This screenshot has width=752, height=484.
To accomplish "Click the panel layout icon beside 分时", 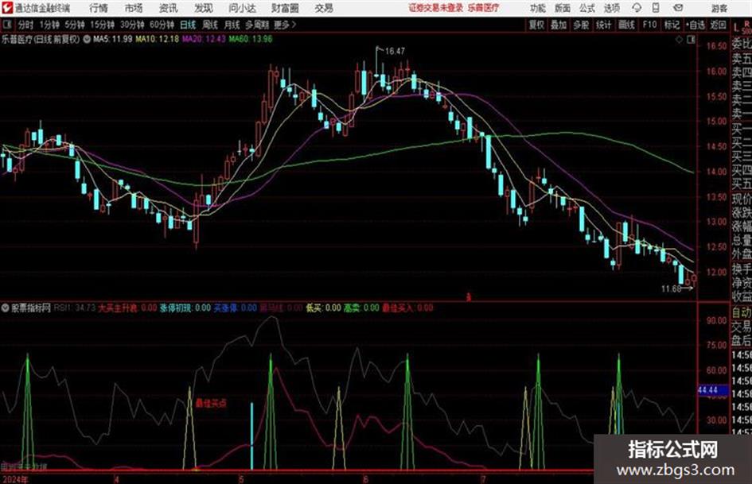I will (x=7, y=25).
